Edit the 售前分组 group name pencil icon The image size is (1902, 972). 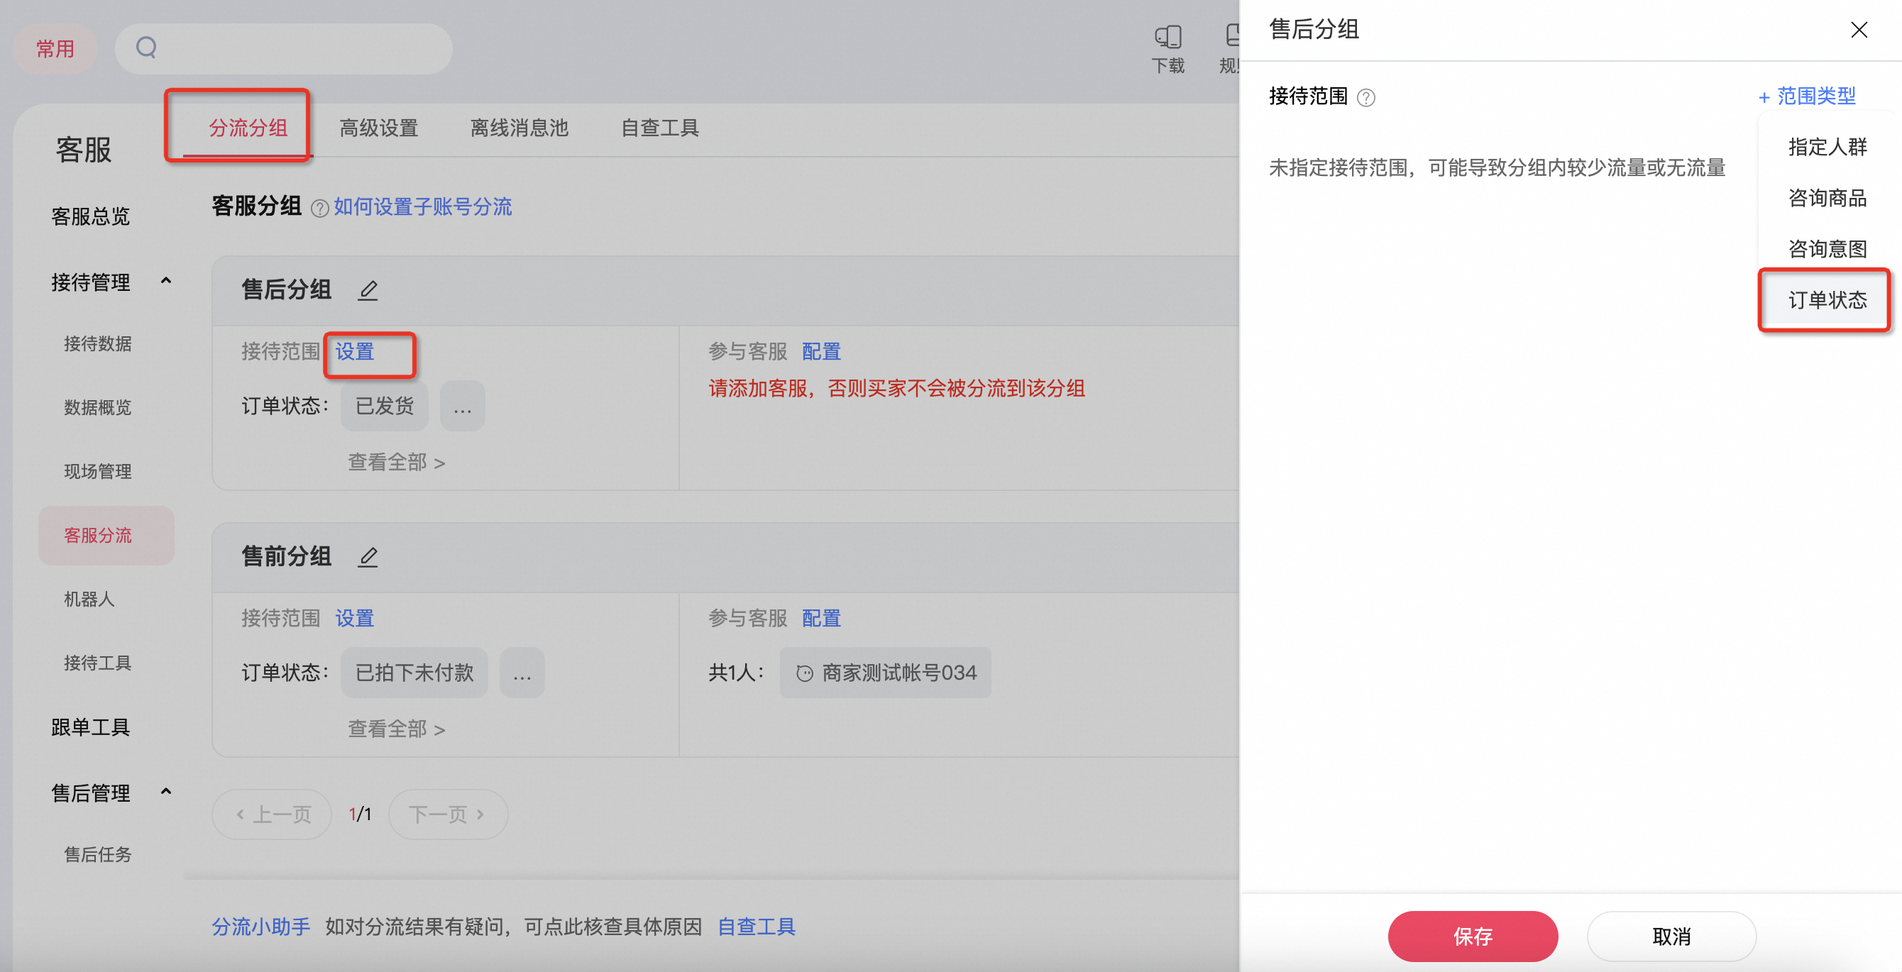tap(368, 556)
